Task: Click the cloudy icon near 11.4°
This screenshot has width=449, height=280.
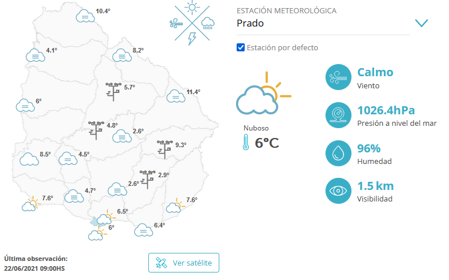Action: [x=176, y=96]
